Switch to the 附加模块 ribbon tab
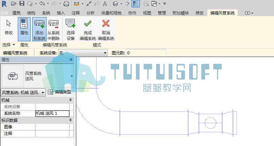 (180, 13)
